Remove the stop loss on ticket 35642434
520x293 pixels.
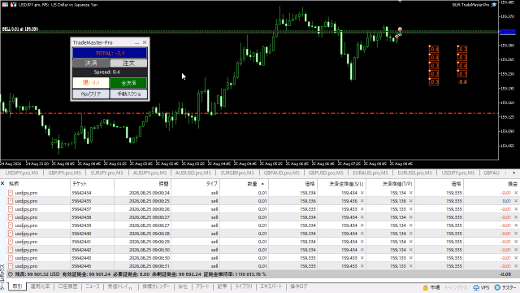362,193
